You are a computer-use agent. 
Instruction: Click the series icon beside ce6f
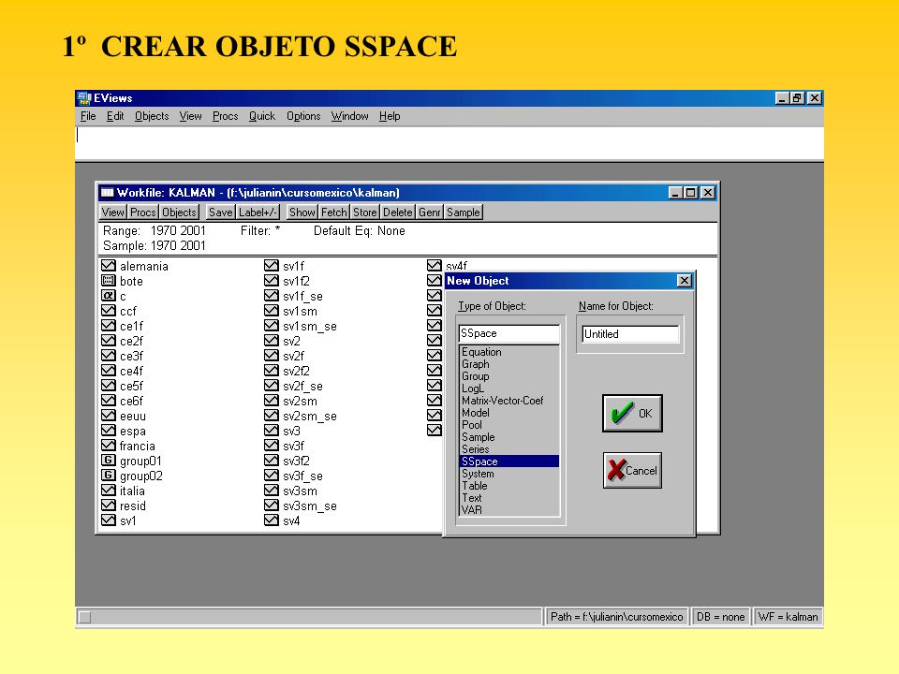pyautogui.click(x=109, y=400)
